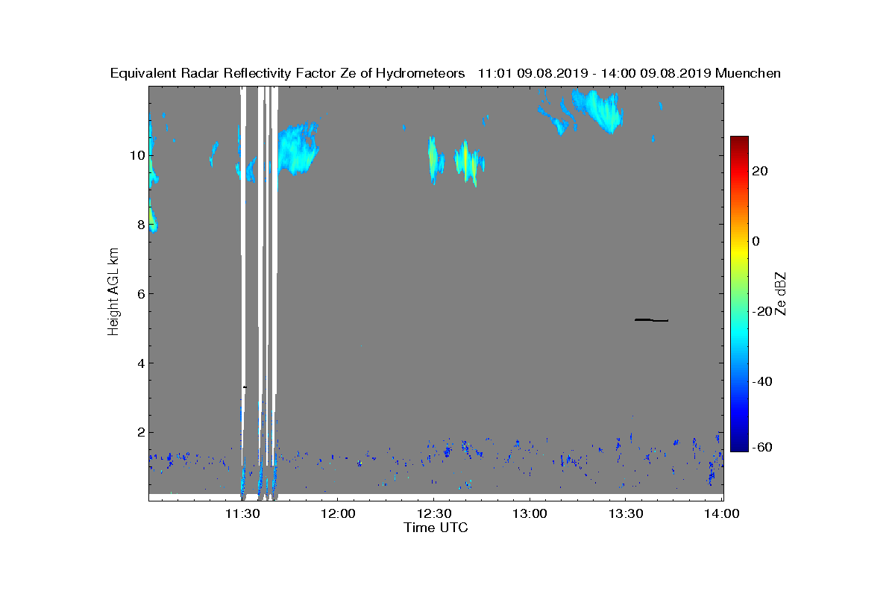
Task: Click the large cirrus cloud echo after 11:40
Action: tap(298, 148)
